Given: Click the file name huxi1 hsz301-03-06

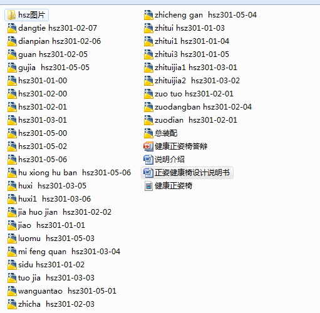Looking at the screenshot, I should 54,199.
